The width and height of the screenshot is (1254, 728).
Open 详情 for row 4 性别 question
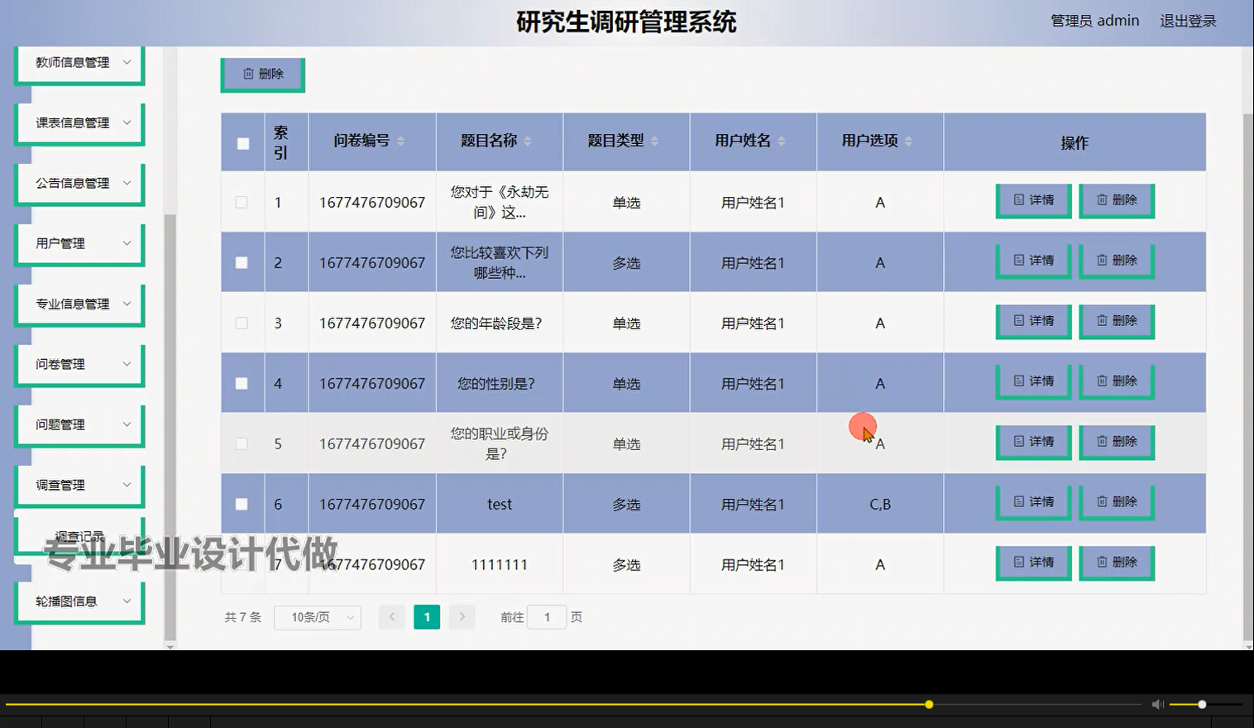tap(1034, 382)
